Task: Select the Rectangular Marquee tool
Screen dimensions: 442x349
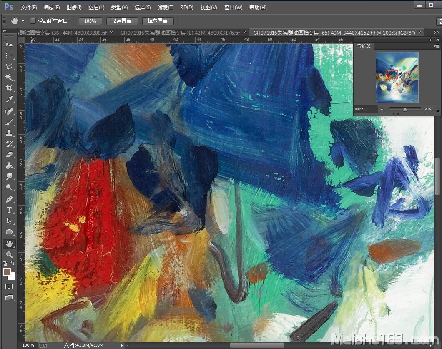Action: coord(9,56)
